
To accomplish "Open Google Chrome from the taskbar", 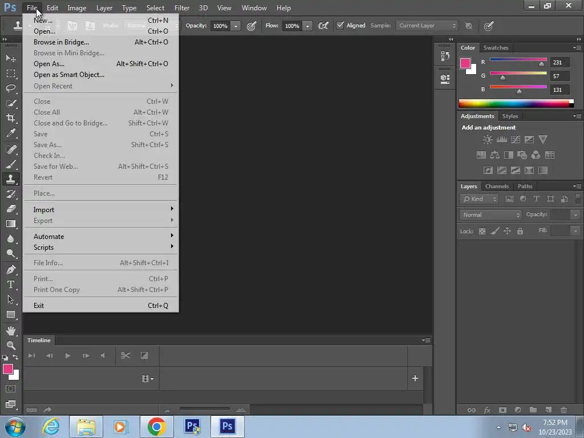I will (x=156, y=427).
